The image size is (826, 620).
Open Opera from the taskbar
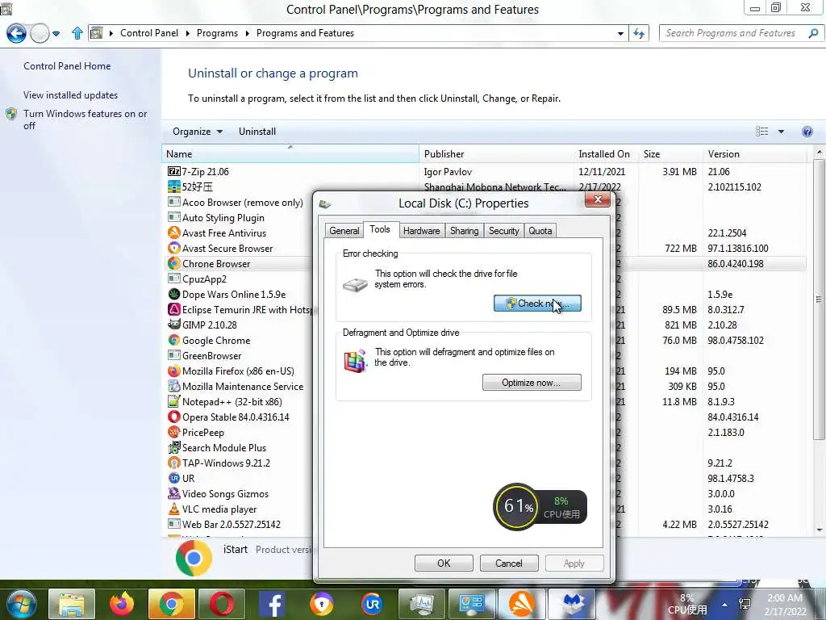(222, 604)
